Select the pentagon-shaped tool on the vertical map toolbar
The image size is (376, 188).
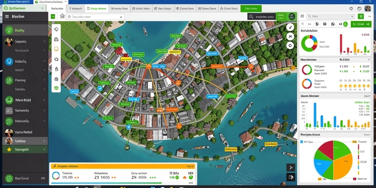click(x=56, y=59)
